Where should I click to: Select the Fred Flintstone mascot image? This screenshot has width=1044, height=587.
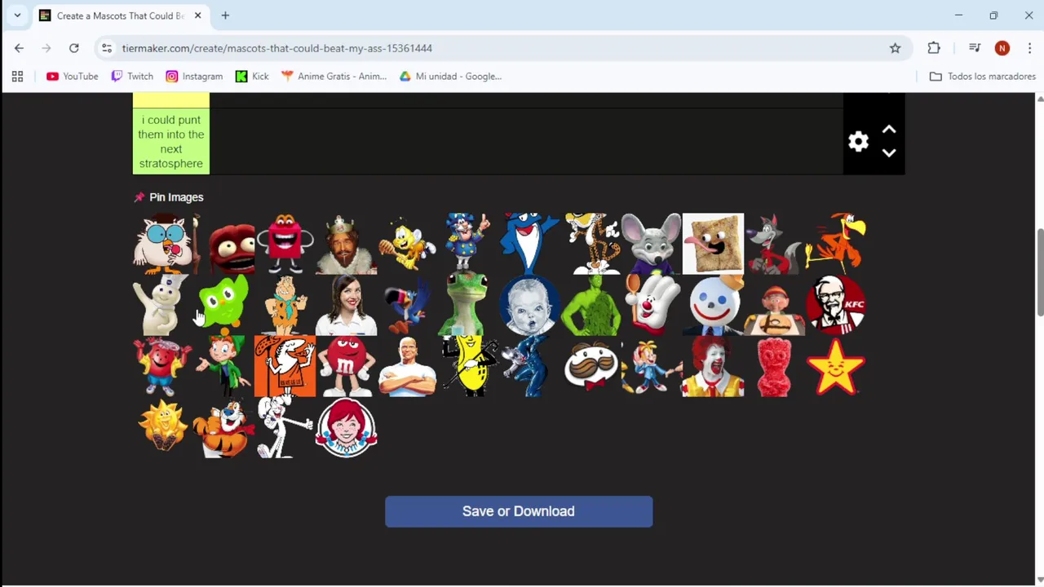click(285, 305)
